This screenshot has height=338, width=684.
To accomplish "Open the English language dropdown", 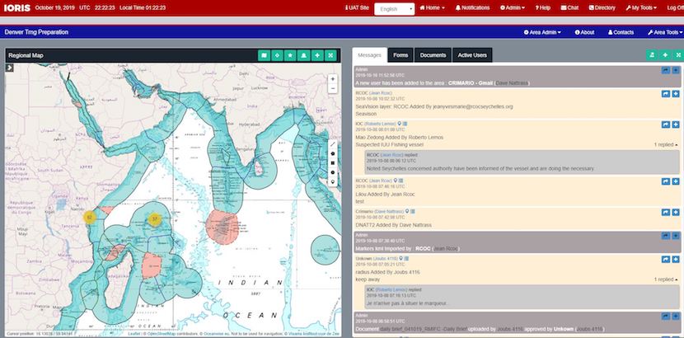I will pyautogui.click(x=394, y=8).
